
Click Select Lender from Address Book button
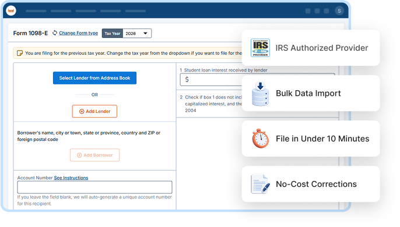pyautogui.click(x=94, y=78)
